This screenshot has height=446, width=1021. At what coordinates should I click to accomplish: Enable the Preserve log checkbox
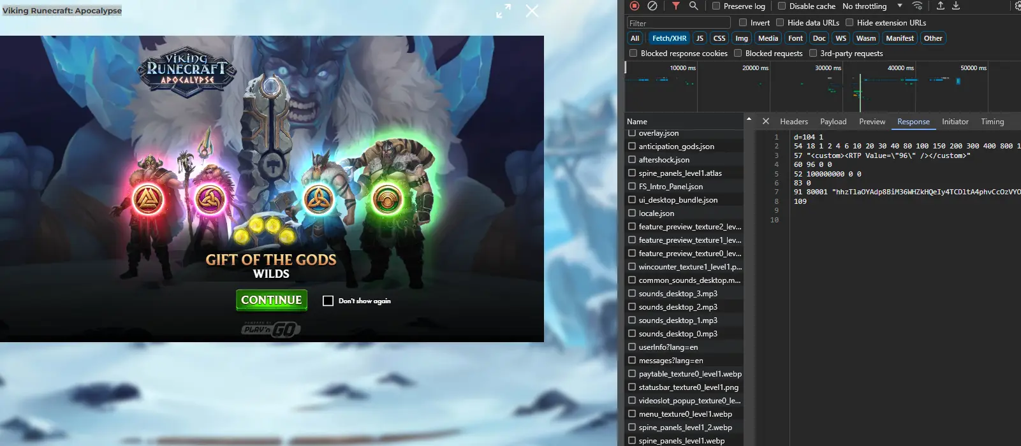pyautogui.click(x=716, y=6)
